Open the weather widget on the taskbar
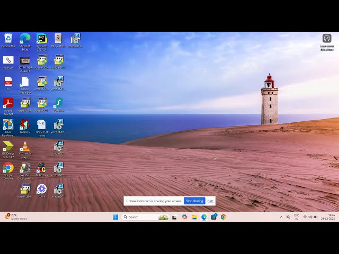This screenshot has height=254, width=339. click(x=16, y=217)
